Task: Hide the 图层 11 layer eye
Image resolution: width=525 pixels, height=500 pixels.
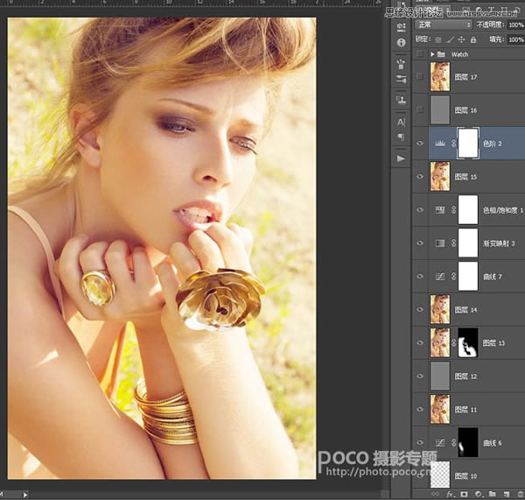Action: 420,409
